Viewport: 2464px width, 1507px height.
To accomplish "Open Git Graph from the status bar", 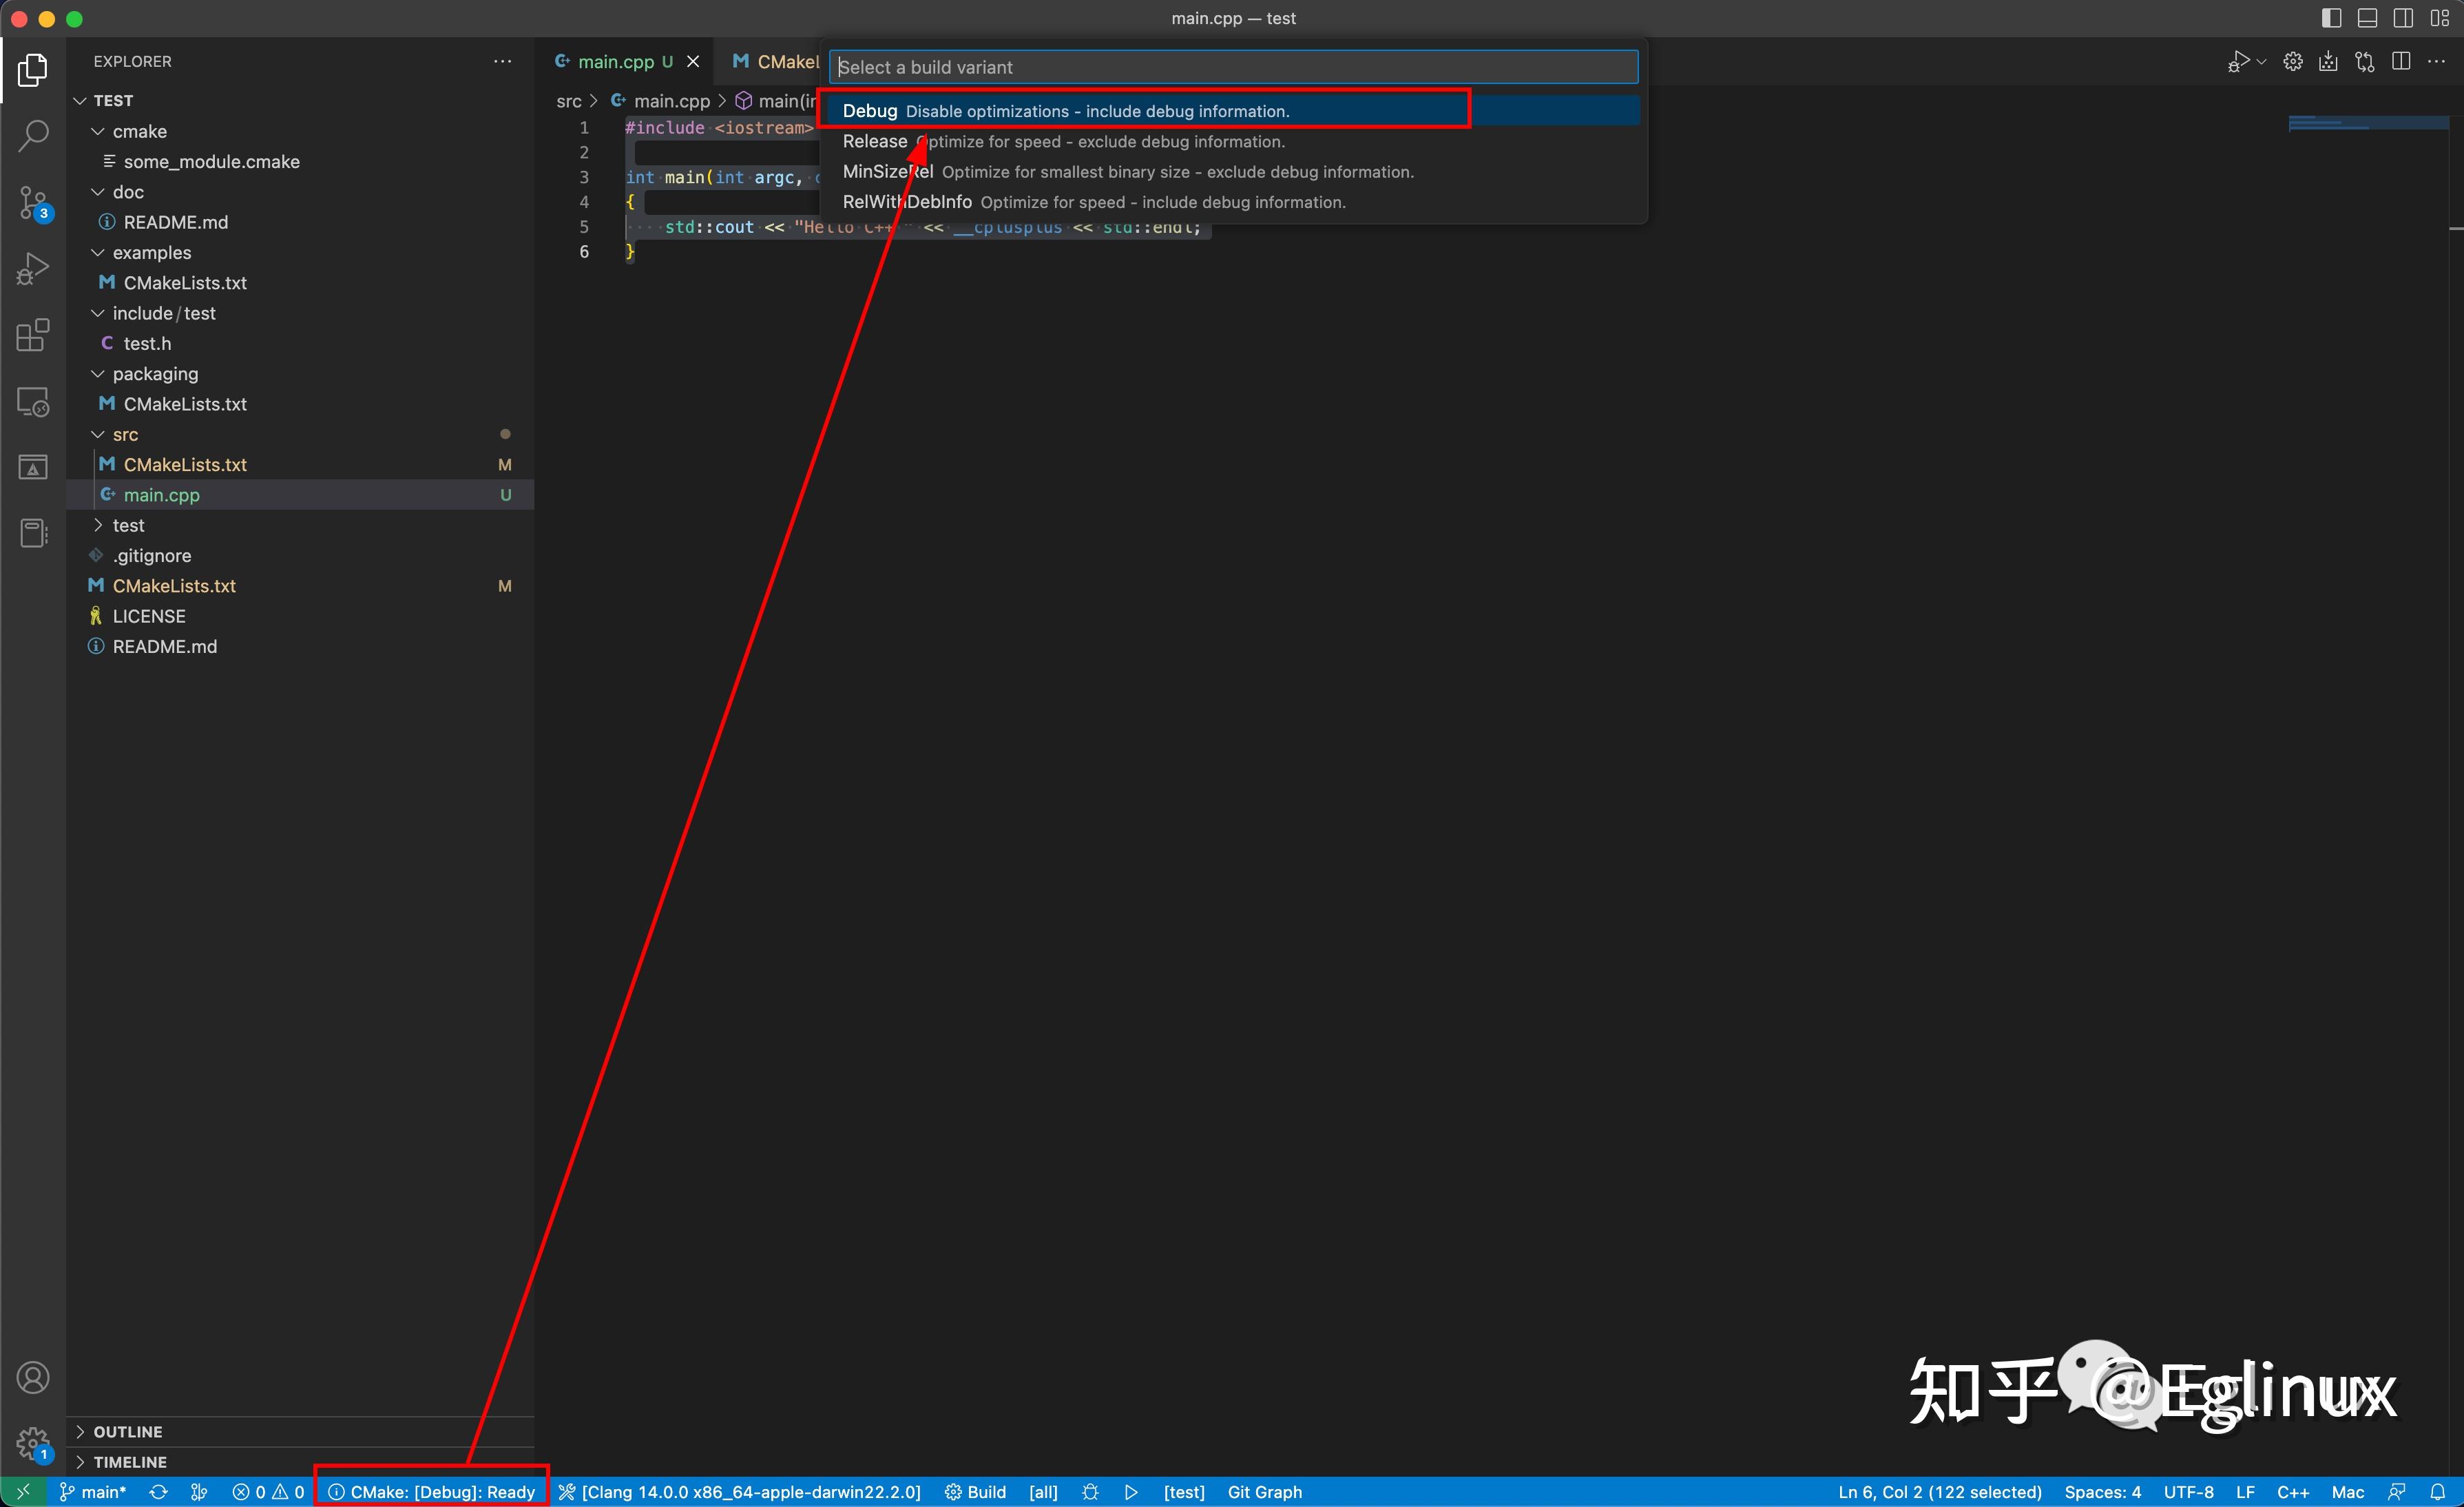I will pos(1264,1491).
